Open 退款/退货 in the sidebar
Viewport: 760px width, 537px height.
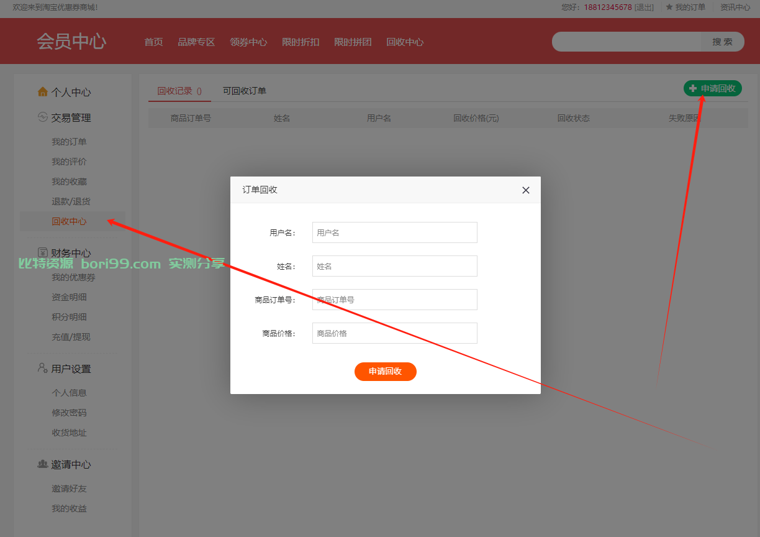71,201
